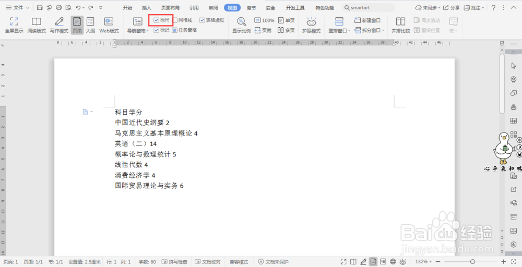Expand the paragraph marker dropdown beside 科目学分
The height and width of the screenshot is (267, 522).
click(91, 112)
